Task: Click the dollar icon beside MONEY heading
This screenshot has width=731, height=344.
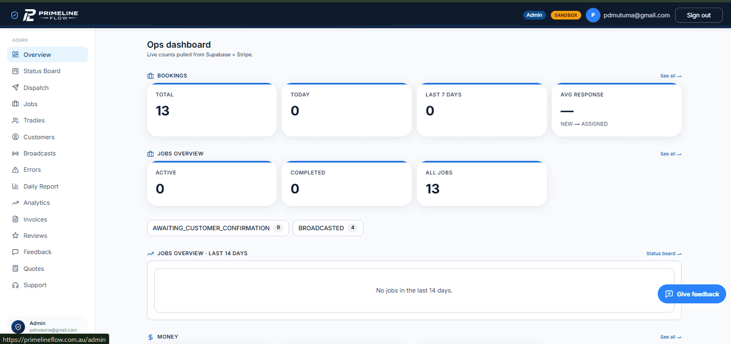Action: pos(150,337)
